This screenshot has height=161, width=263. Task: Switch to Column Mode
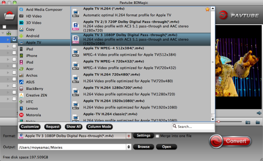(x=100, y=127)
